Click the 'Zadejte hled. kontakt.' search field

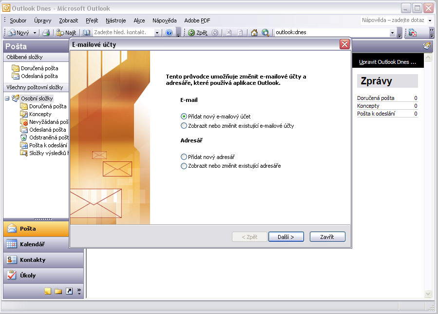(123, 33)
